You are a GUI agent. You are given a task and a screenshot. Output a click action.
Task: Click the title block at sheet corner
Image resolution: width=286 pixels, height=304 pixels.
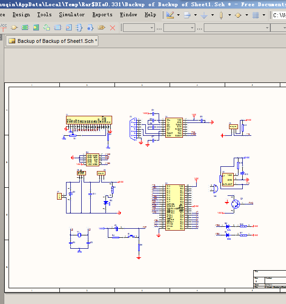pyautogui.click(x=269, y=279)
